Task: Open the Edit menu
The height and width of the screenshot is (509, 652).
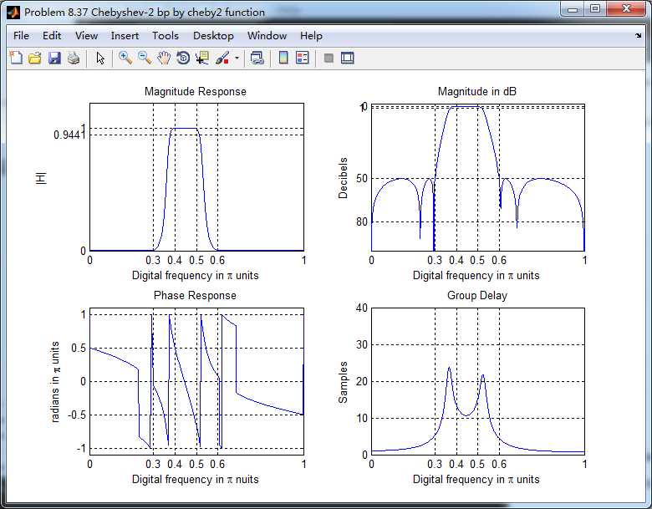Action: point(52,36)
